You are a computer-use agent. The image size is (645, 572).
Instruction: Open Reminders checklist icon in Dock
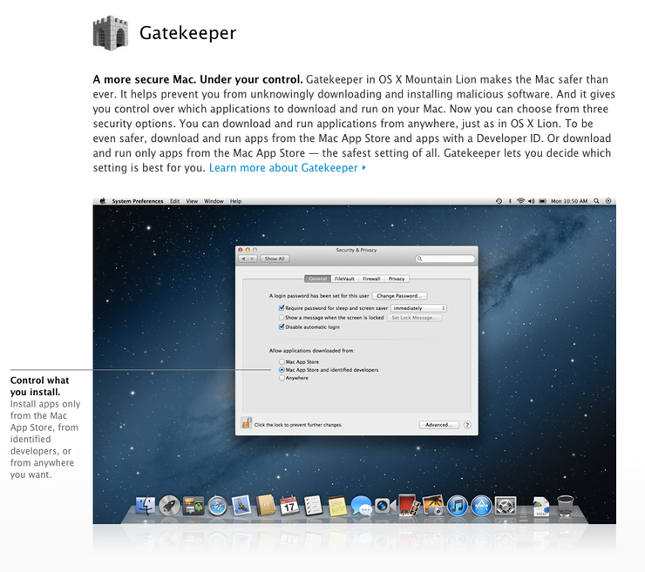[x=313, y=506]
